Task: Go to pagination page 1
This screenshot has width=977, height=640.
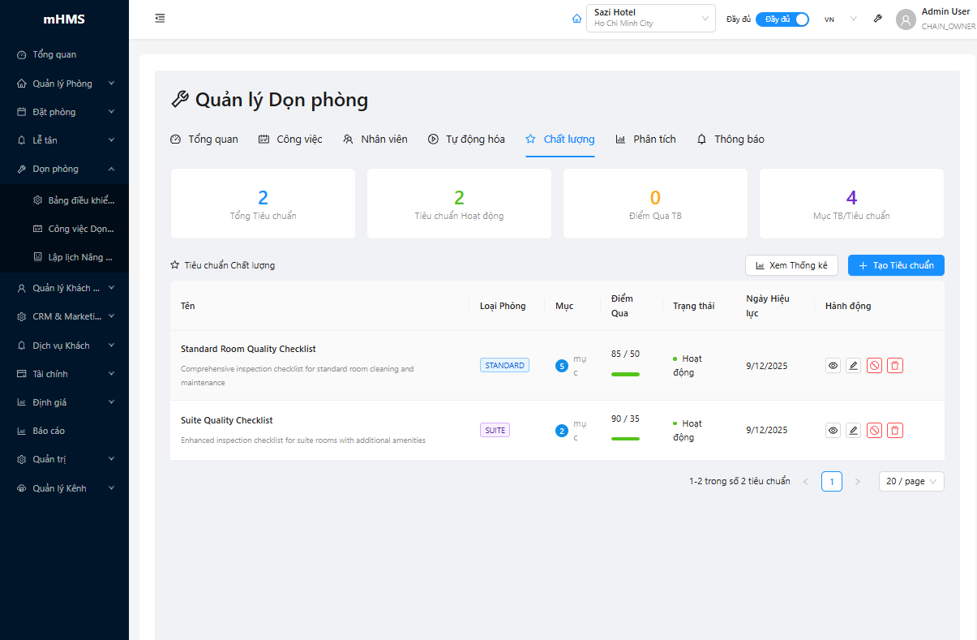Action: point(831,482)
